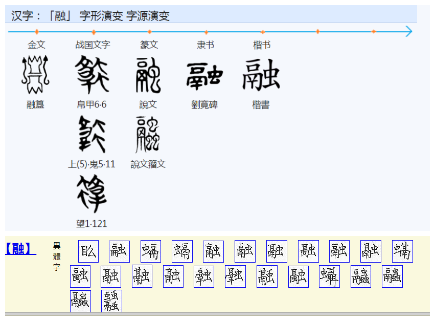Open the simplest two-part variant glyph box
The height and width of the screenshot is (321, 435).
tap(88, 251)
